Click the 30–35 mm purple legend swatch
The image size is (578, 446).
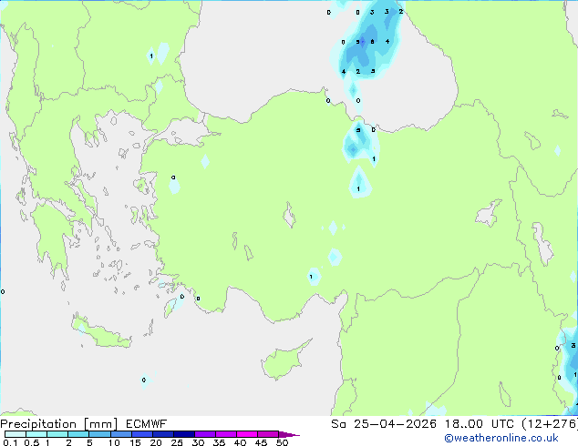click(x=204, y=434)
